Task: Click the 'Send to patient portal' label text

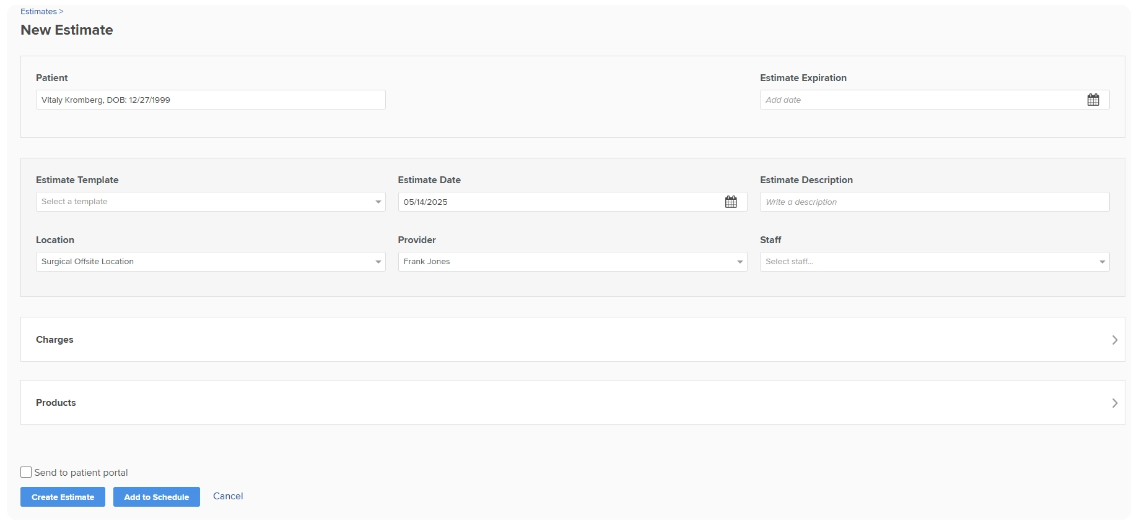Action: tap(81, 473)
